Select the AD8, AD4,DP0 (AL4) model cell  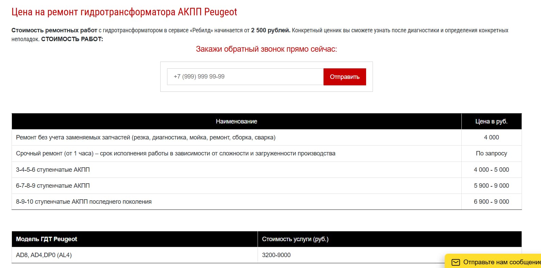135,255
